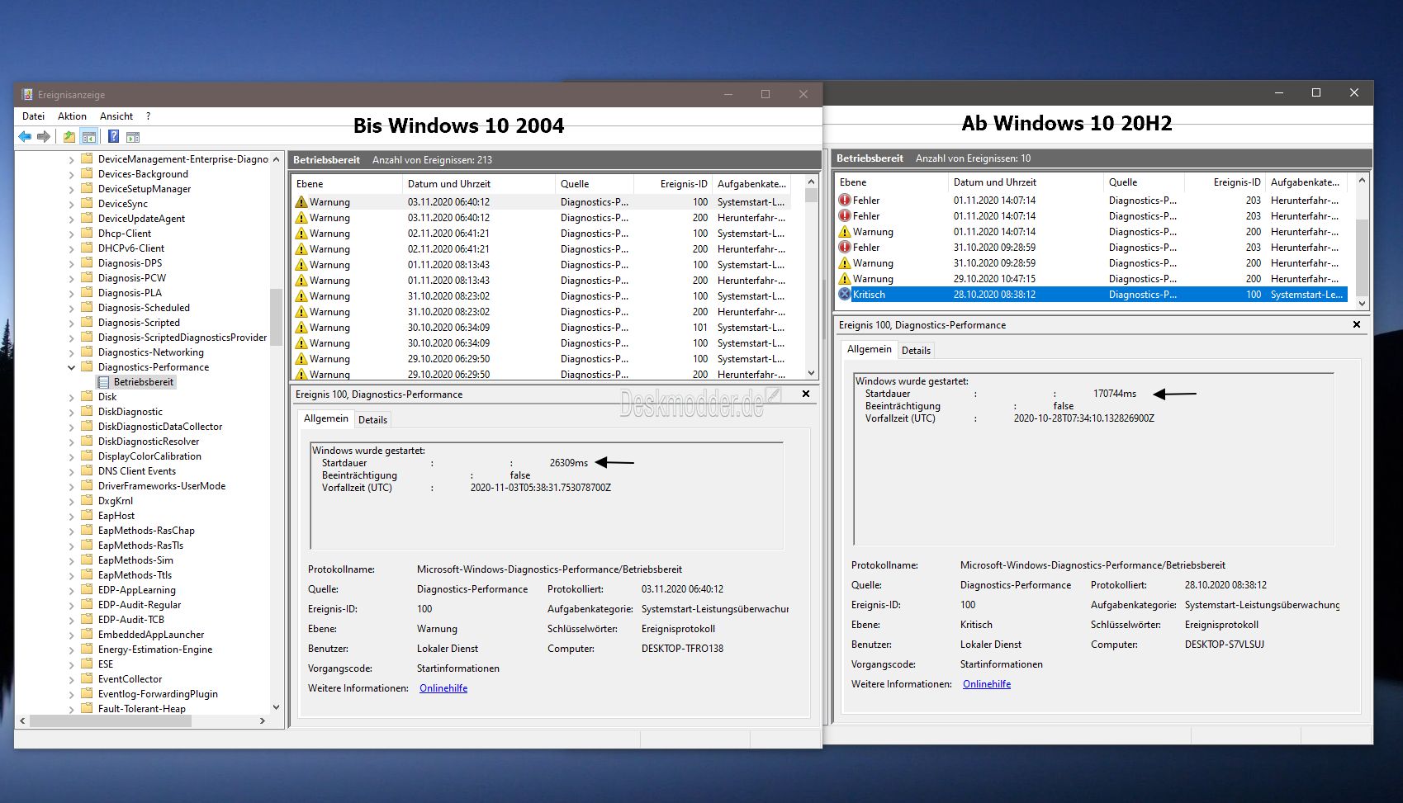1403x803 pixels.
Task: Expand the EapMethods-Sim tree node
Action: click(x=71, y=560)
